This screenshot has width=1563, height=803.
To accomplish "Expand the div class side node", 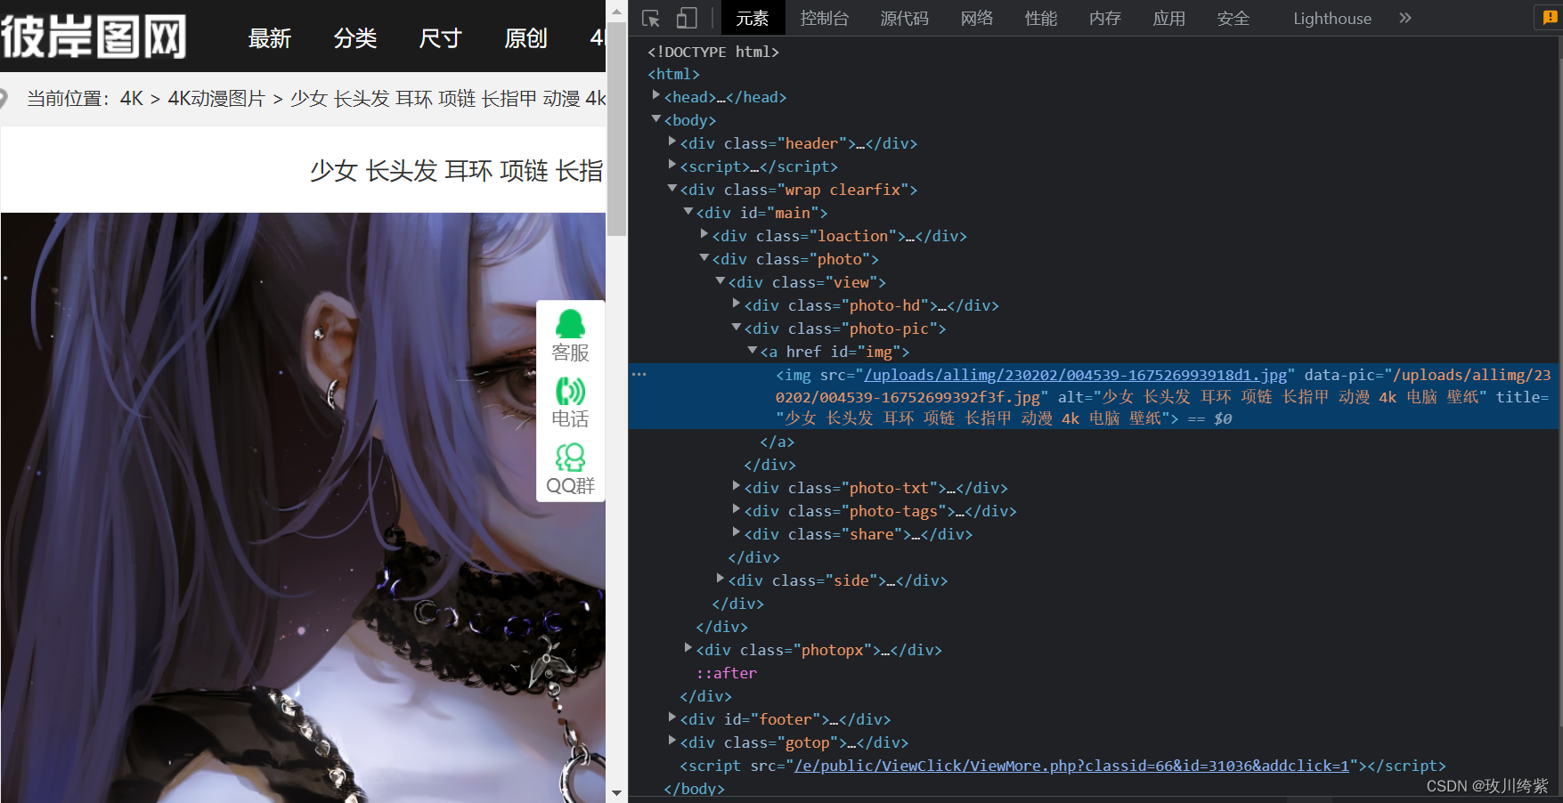I will click(720, 579).
